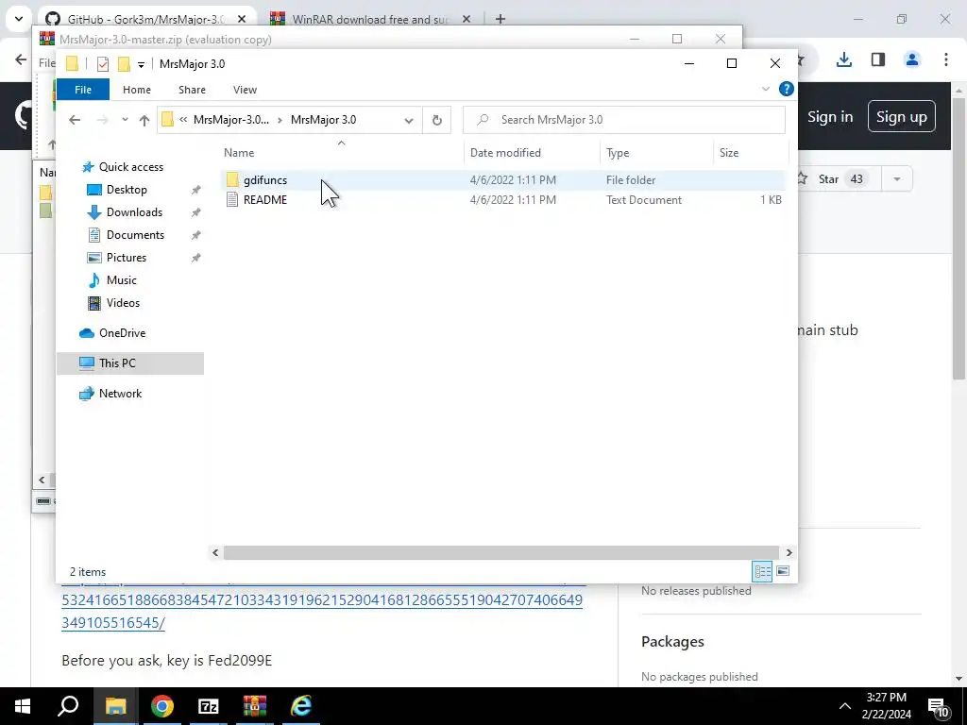Open the README text document icon
This screenshot has height=725, width=967.
click(x=232, y=200)
